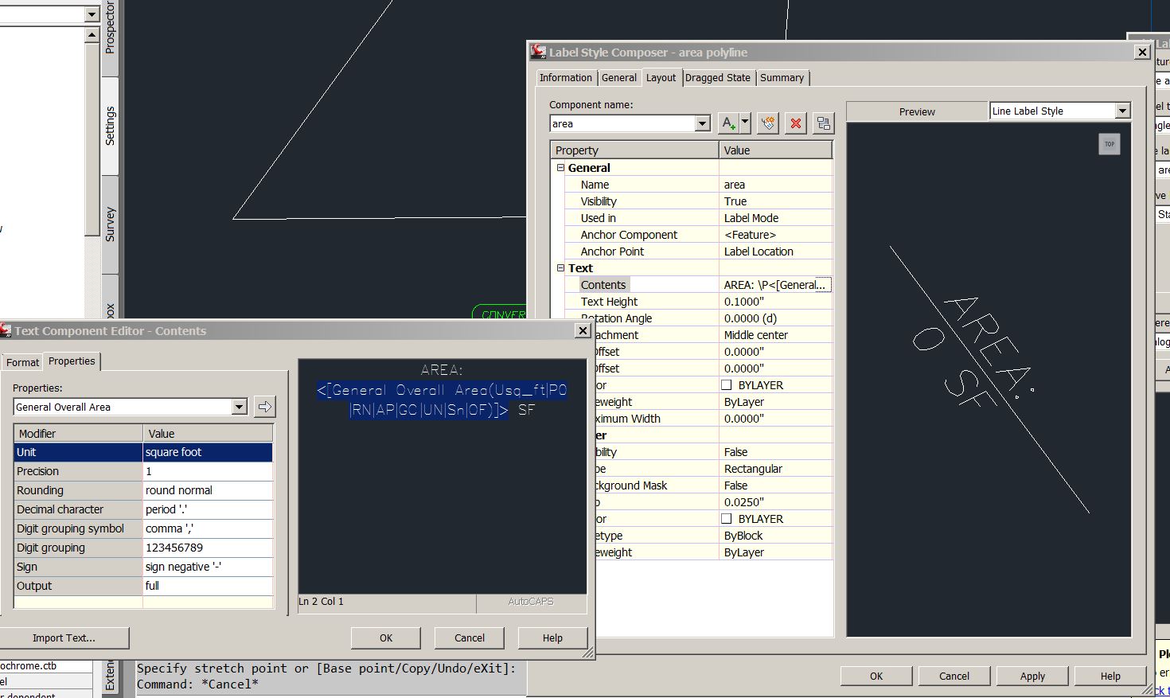Open the Line Label Style preview dropdown
Screen dimensions: 1170x698
(1122, 111)
